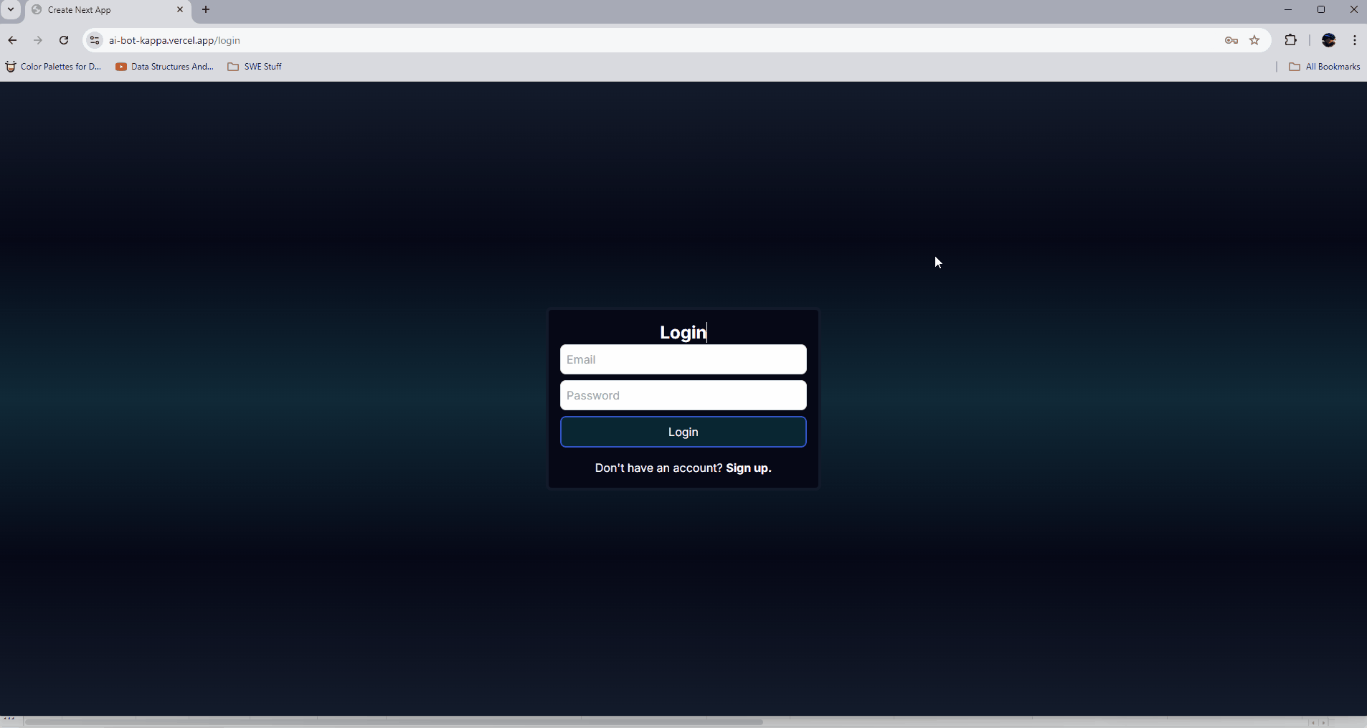Select the Create Next App tab
The image size is (1367, 728).
pyautogui.click(x=100, y=10)
